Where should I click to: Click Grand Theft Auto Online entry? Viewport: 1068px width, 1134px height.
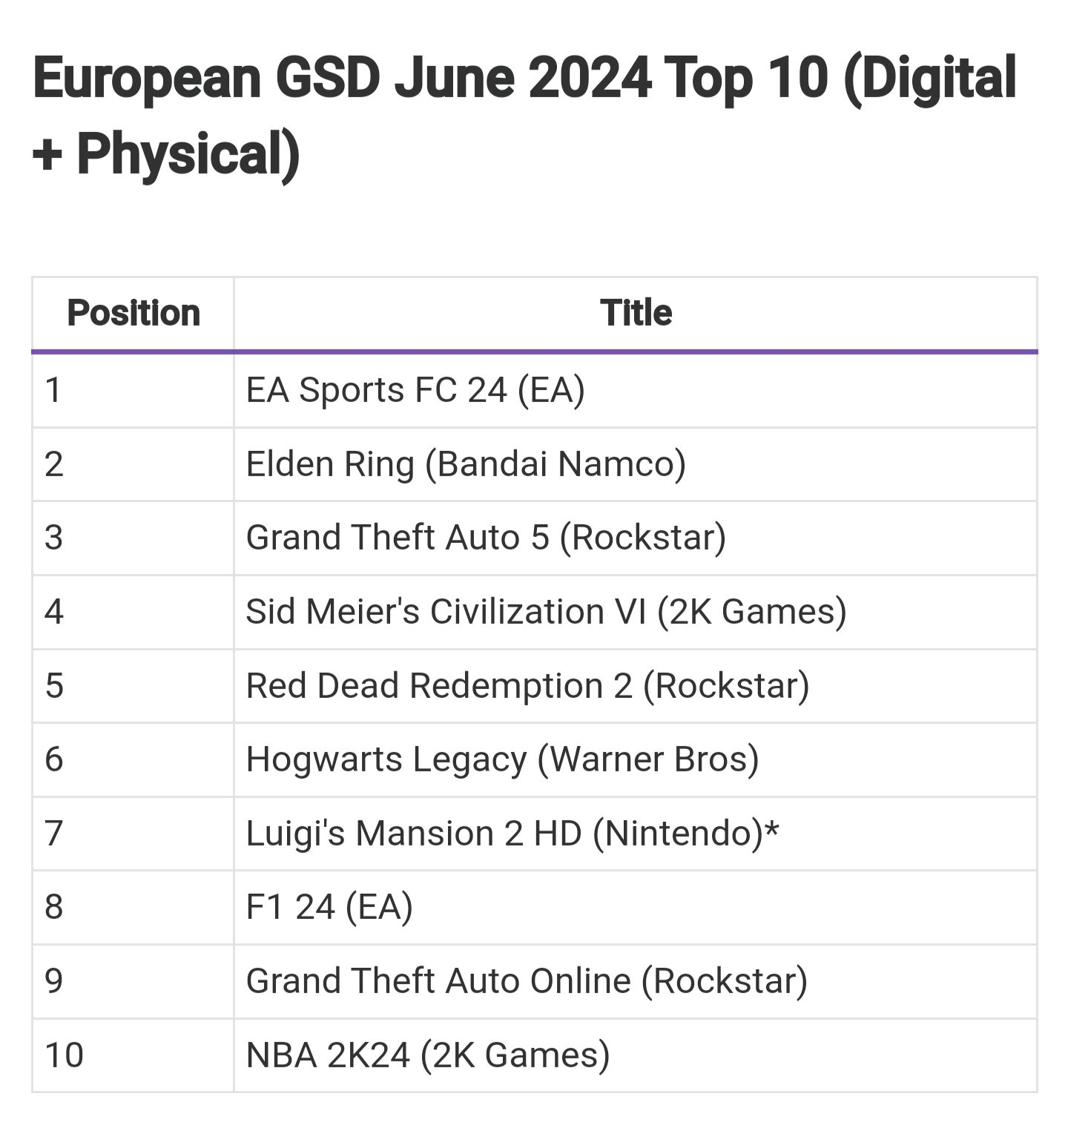click(527, 980)
